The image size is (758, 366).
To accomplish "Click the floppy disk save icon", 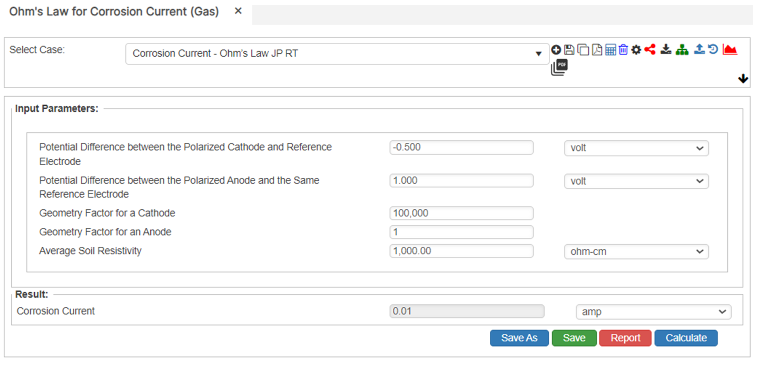I will (569, 50).
